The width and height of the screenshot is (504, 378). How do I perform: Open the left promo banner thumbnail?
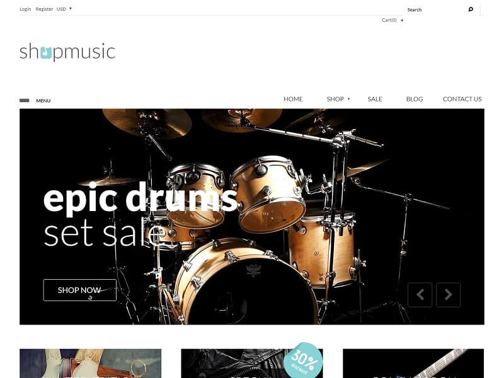point(90,364)
